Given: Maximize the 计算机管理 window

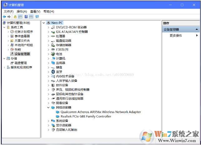Looking at the screenshot, I should (x=182, y=5).
